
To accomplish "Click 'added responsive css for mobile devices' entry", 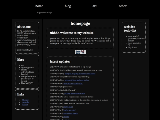I will point(72,97).
